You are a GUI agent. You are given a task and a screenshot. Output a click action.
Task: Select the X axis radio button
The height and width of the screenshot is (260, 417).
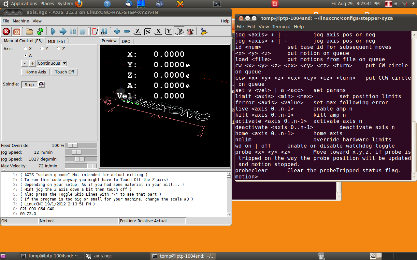click(x=25, y=48)
